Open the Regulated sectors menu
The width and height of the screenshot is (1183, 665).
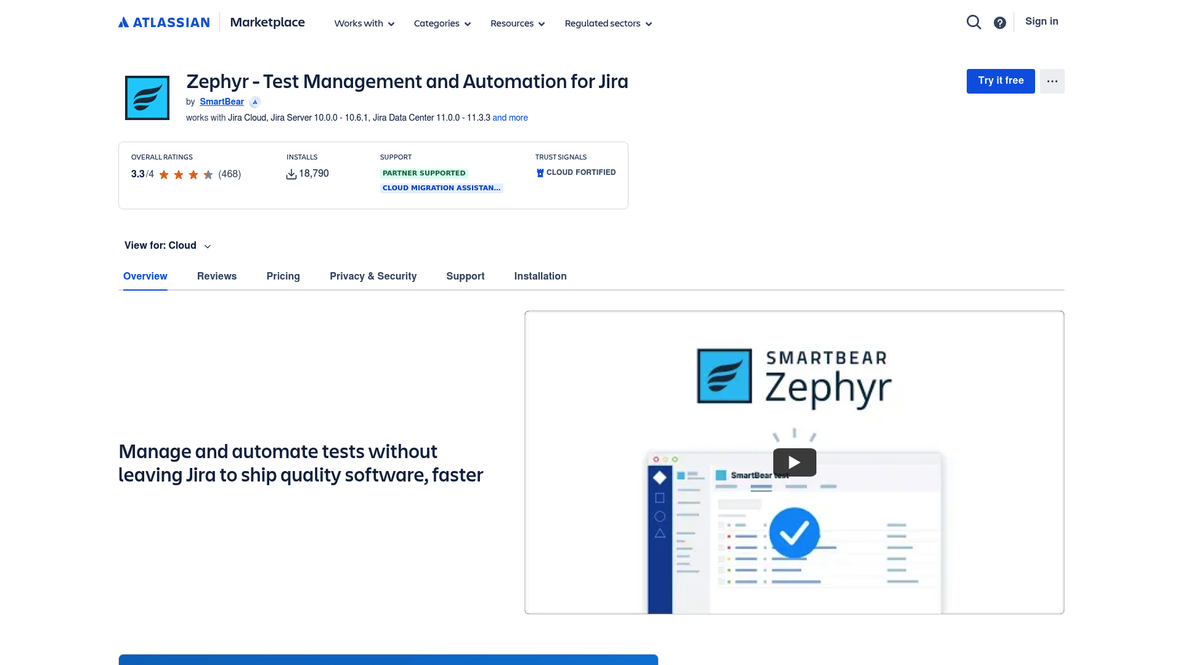point(608,23)
